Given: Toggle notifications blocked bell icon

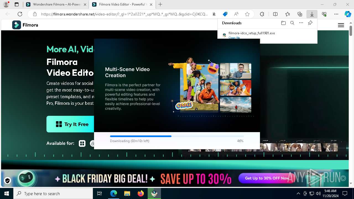Looking at the screenshot, I should [214, 14].
